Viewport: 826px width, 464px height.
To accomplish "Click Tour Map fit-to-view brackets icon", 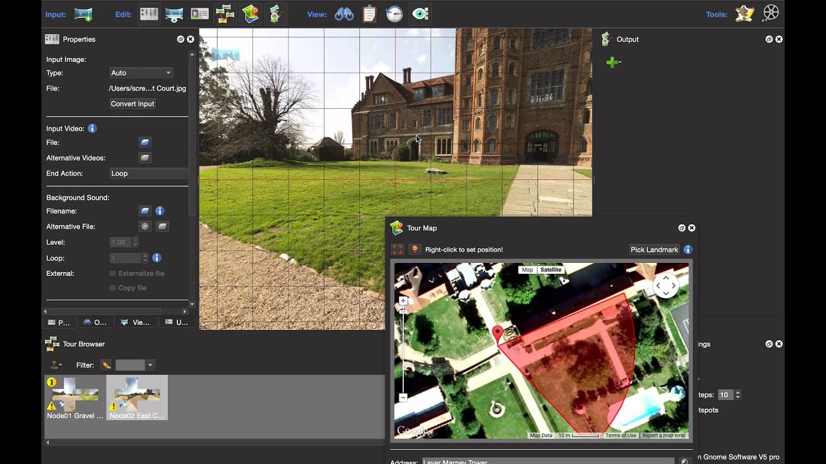I will 398,249.
